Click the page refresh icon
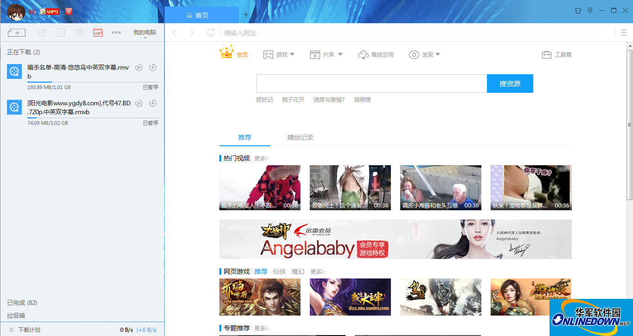This screenshot has height=336, width=633. (211, 32)
